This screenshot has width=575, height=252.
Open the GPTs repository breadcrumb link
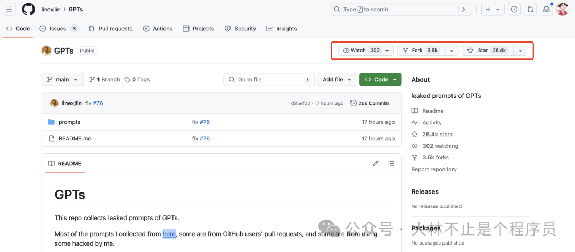(x=76, y=10)
